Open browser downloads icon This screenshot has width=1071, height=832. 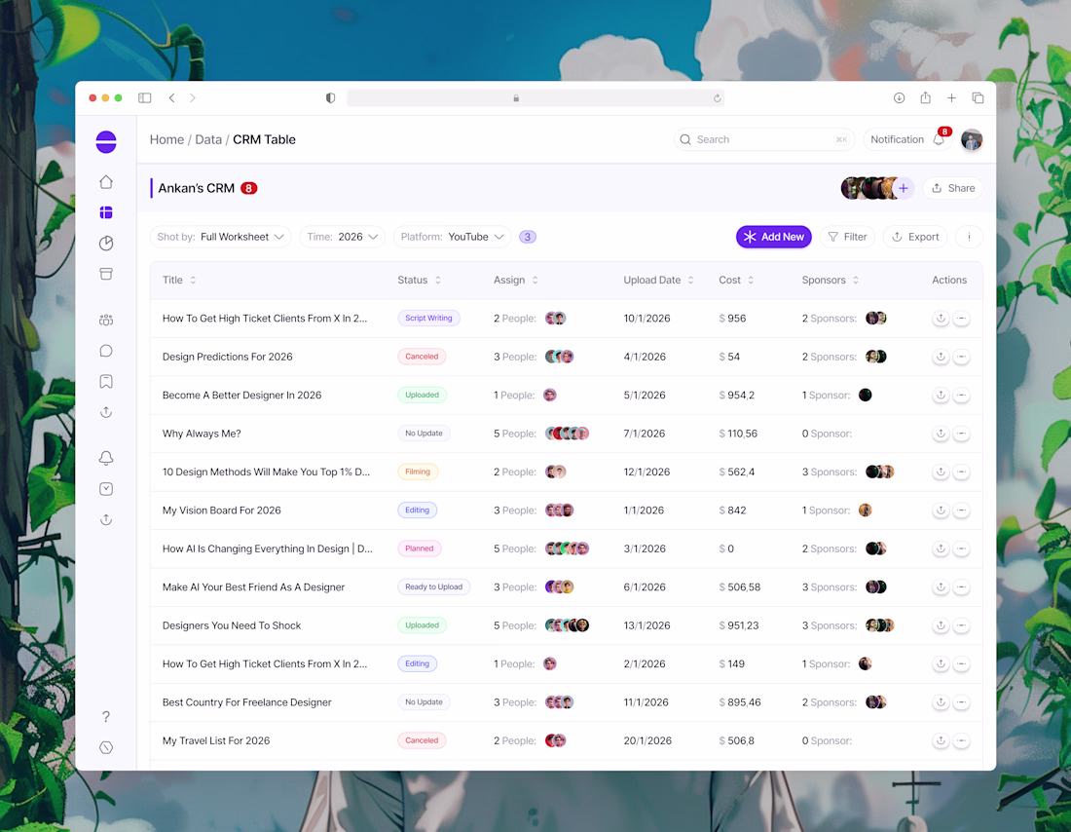point(899,97)
